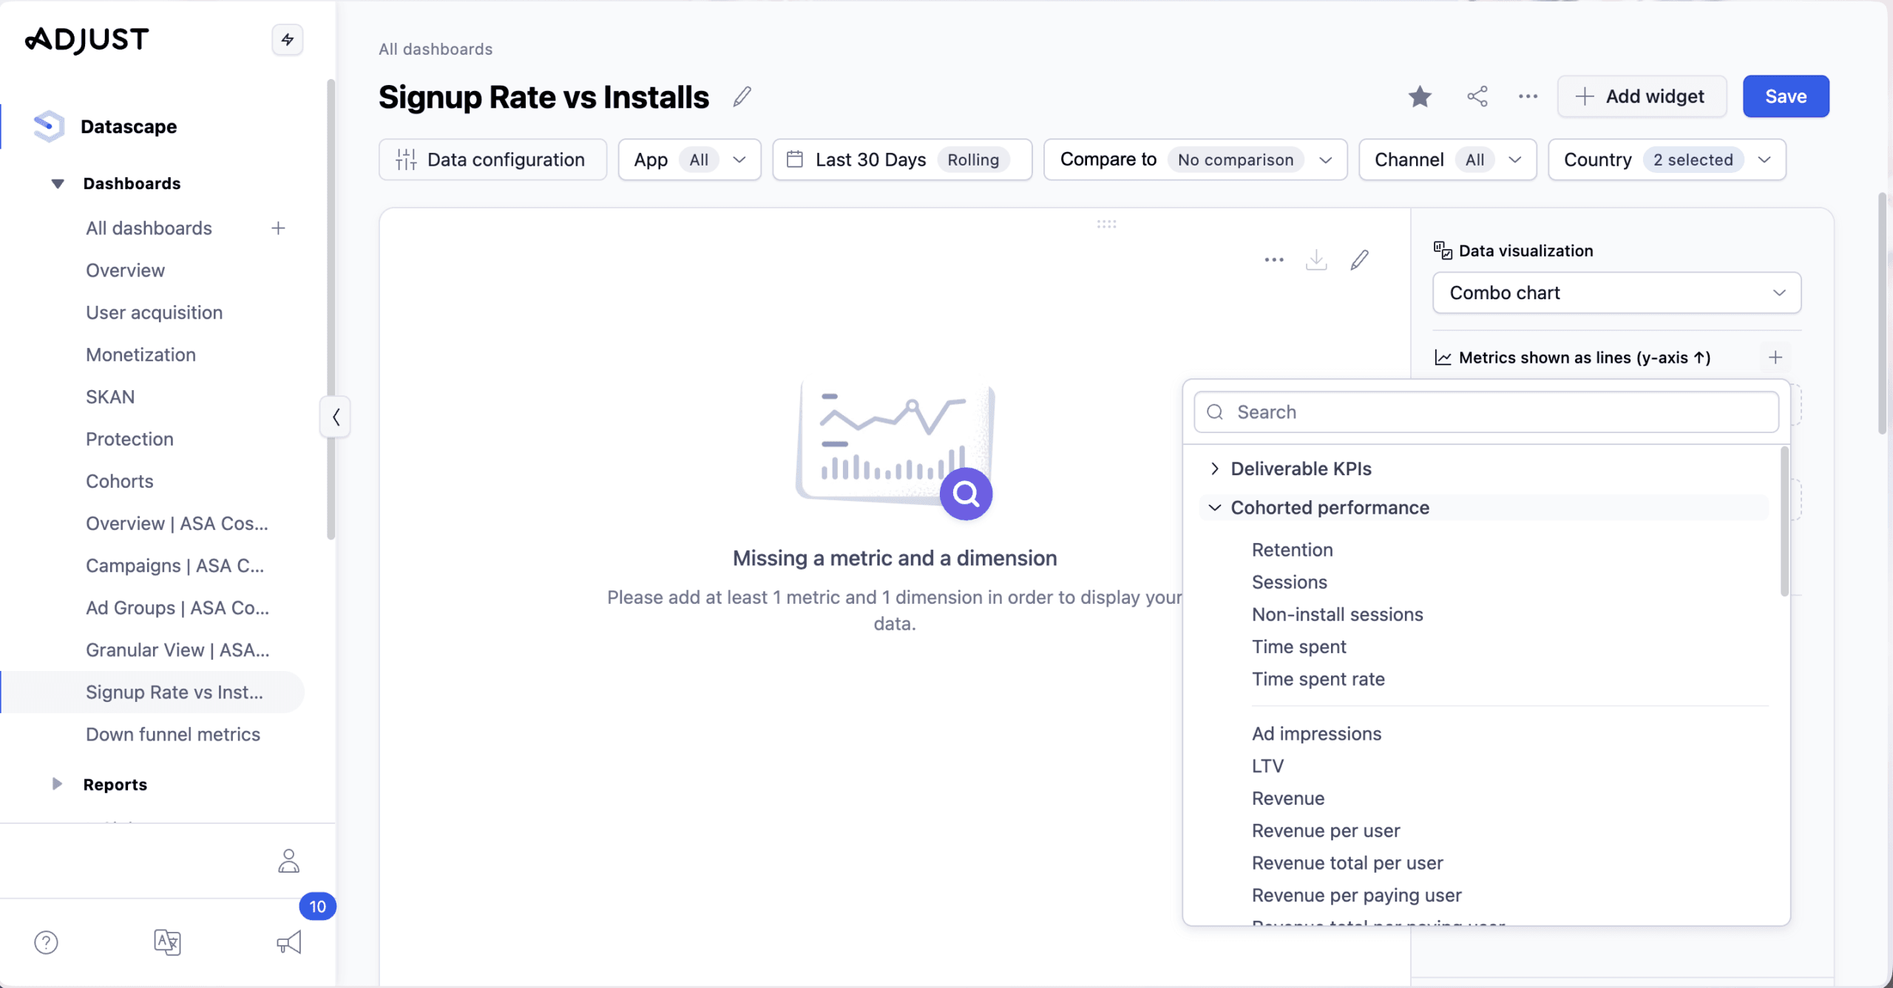Open the lightning bolt quick actions
The image size is (1893, 988).
pos(288,40)
